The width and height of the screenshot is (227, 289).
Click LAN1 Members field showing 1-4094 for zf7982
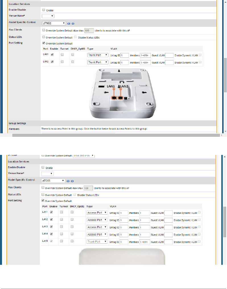(145, 55)
